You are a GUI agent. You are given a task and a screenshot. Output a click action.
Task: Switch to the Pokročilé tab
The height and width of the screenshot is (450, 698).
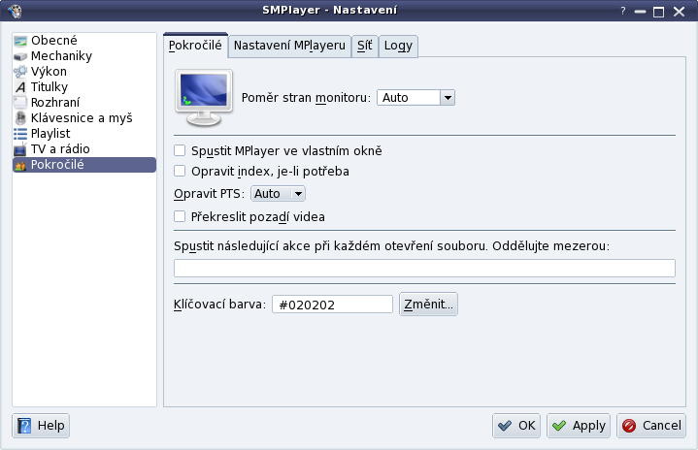tap(195, 46)
